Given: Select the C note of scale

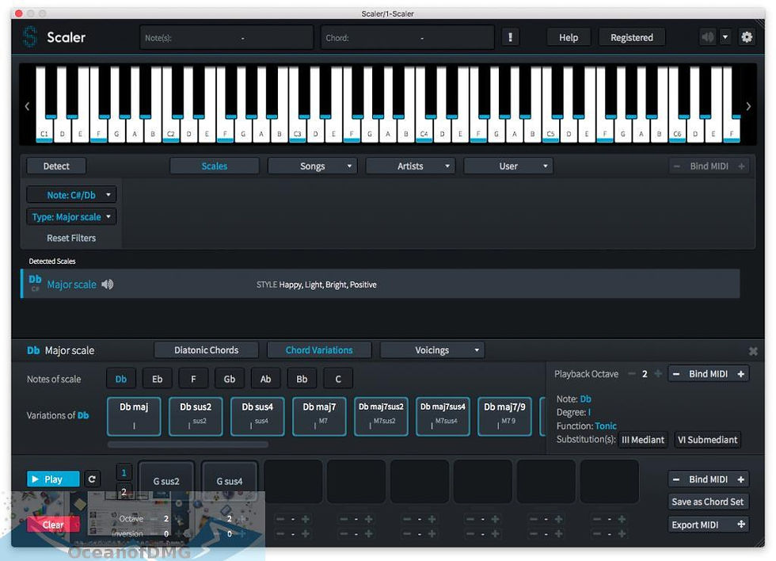Looking at the screenshot, I should (x=338, y=379).
